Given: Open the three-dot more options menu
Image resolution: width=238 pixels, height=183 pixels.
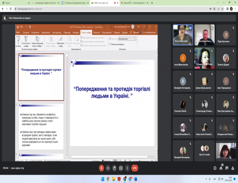Looking at the screenshot, I should click(x=127, y=168).
